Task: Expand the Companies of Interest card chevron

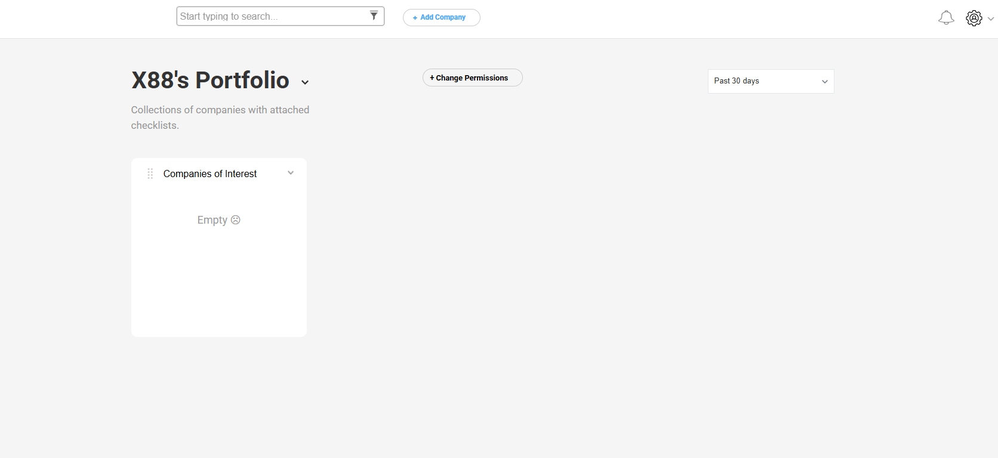Action: point(291,173)
